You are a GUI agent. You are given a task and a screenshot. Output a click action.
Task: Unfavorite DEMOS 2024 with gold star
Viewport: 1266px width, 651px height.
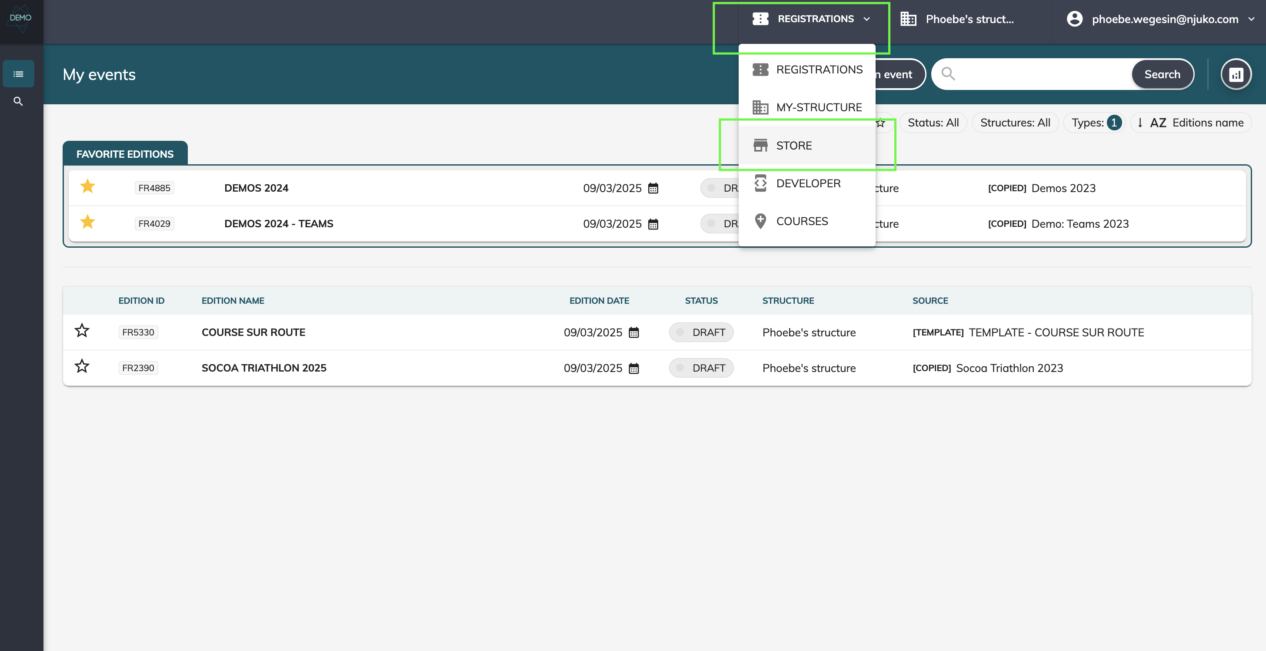(x=87, y=187)
